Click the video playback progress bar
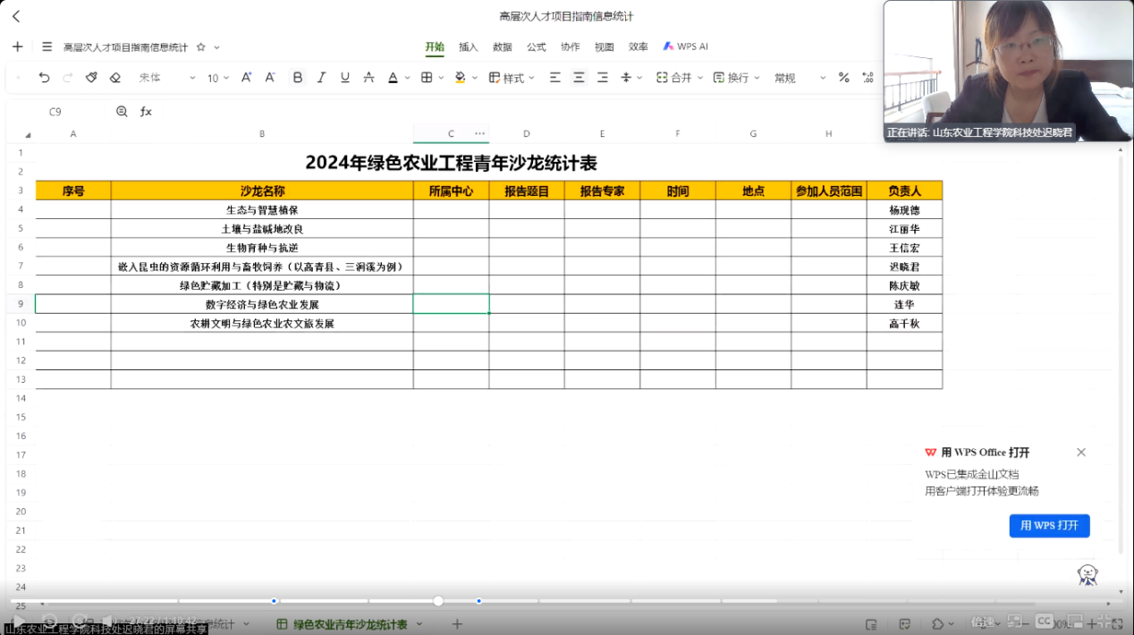1134x635 pixels. coord(436,601)
